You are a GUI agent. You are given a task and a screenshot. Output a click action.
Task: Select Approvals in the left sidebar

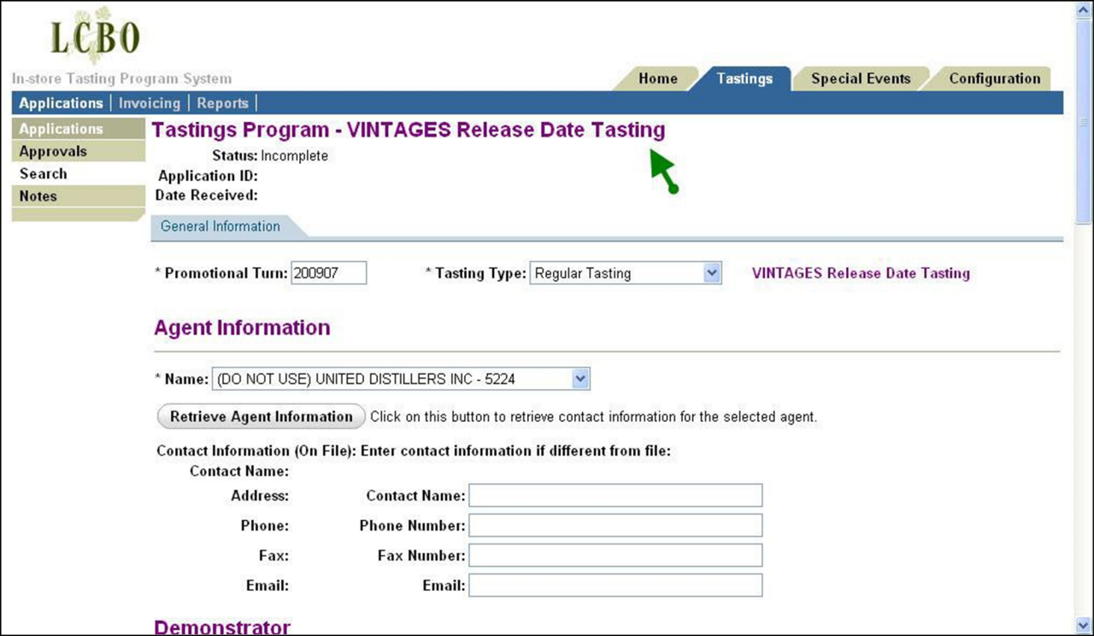pyautogui.click(x=53, y=151)
